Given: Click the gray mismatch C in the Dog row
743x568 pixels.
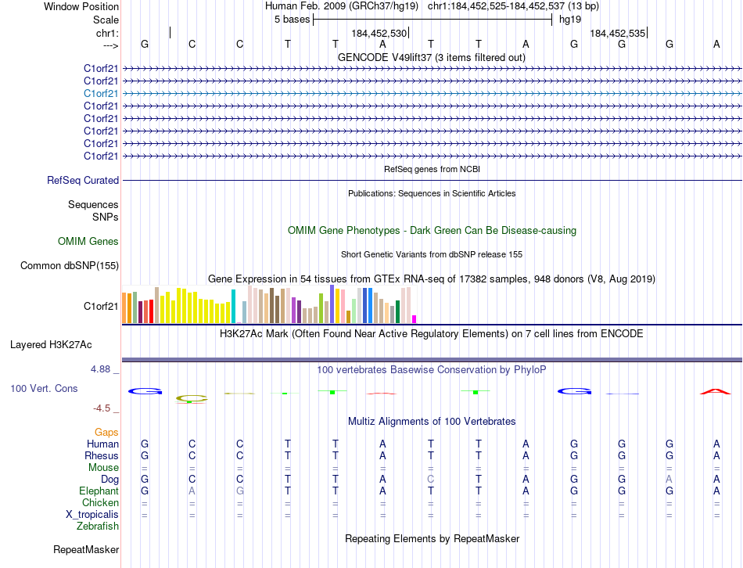Looking at the screenshot, I should [430, 480].
